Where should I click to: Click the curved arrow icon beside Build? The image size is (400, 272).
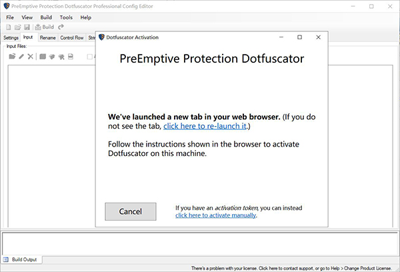pos(61,27)
